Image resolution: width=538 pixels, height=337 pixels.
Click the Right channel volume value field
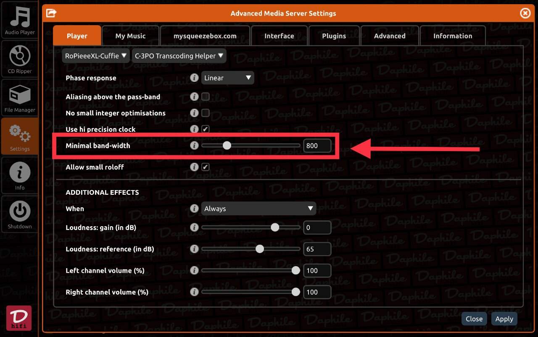(x=317, y=292)
